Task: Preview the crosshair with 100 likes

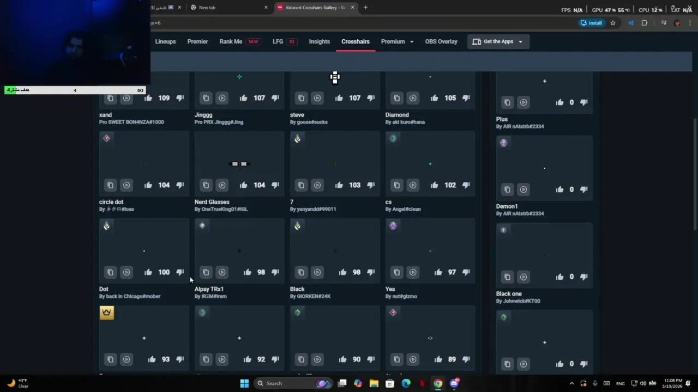Action: [127, 272]
